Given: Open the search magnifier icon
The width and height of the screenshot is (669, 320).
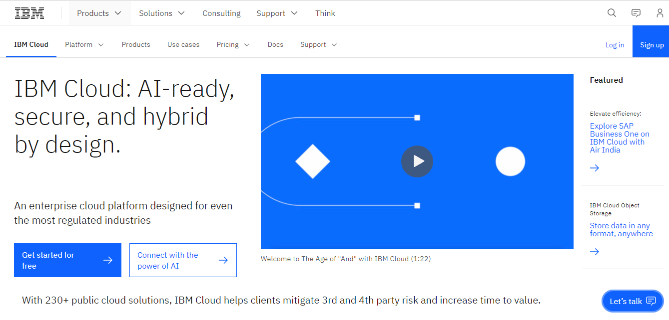Looking at the screenshot, I should (x=612, y=13).
